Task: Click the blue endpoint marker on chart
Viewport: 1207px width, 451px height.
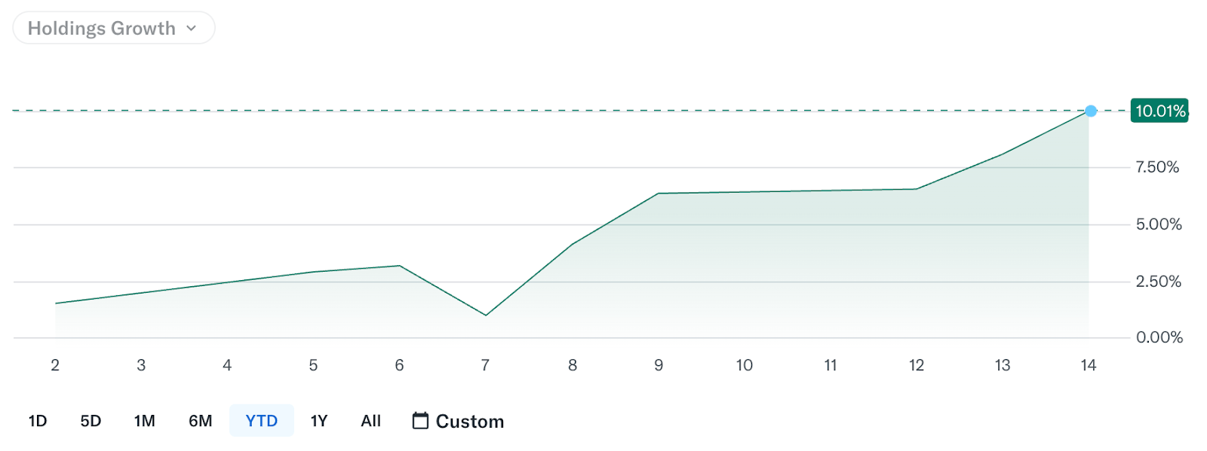Action: pos(1091,111)
